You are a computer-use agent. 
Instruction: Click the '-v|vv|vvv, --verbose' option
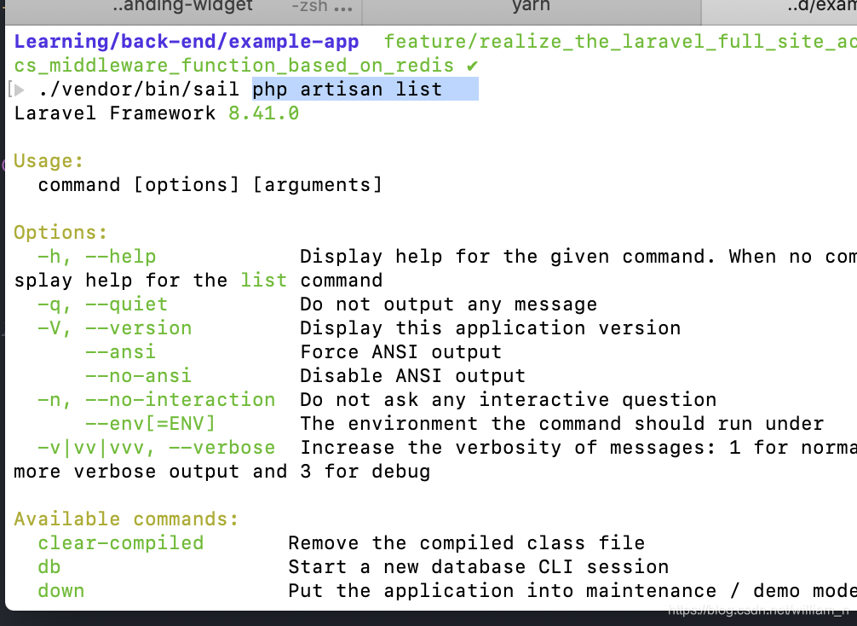[x=156, y=448]
